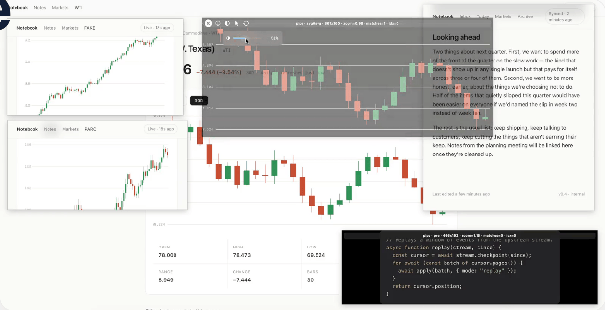
Task: Click the BARS value 30
Action: [310, 280]
